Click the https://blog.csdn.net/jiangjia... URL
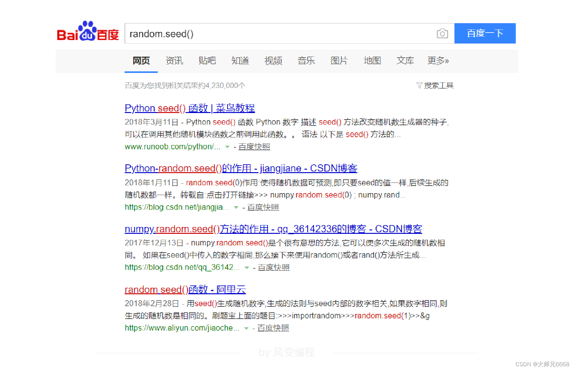 coord(177,207)
